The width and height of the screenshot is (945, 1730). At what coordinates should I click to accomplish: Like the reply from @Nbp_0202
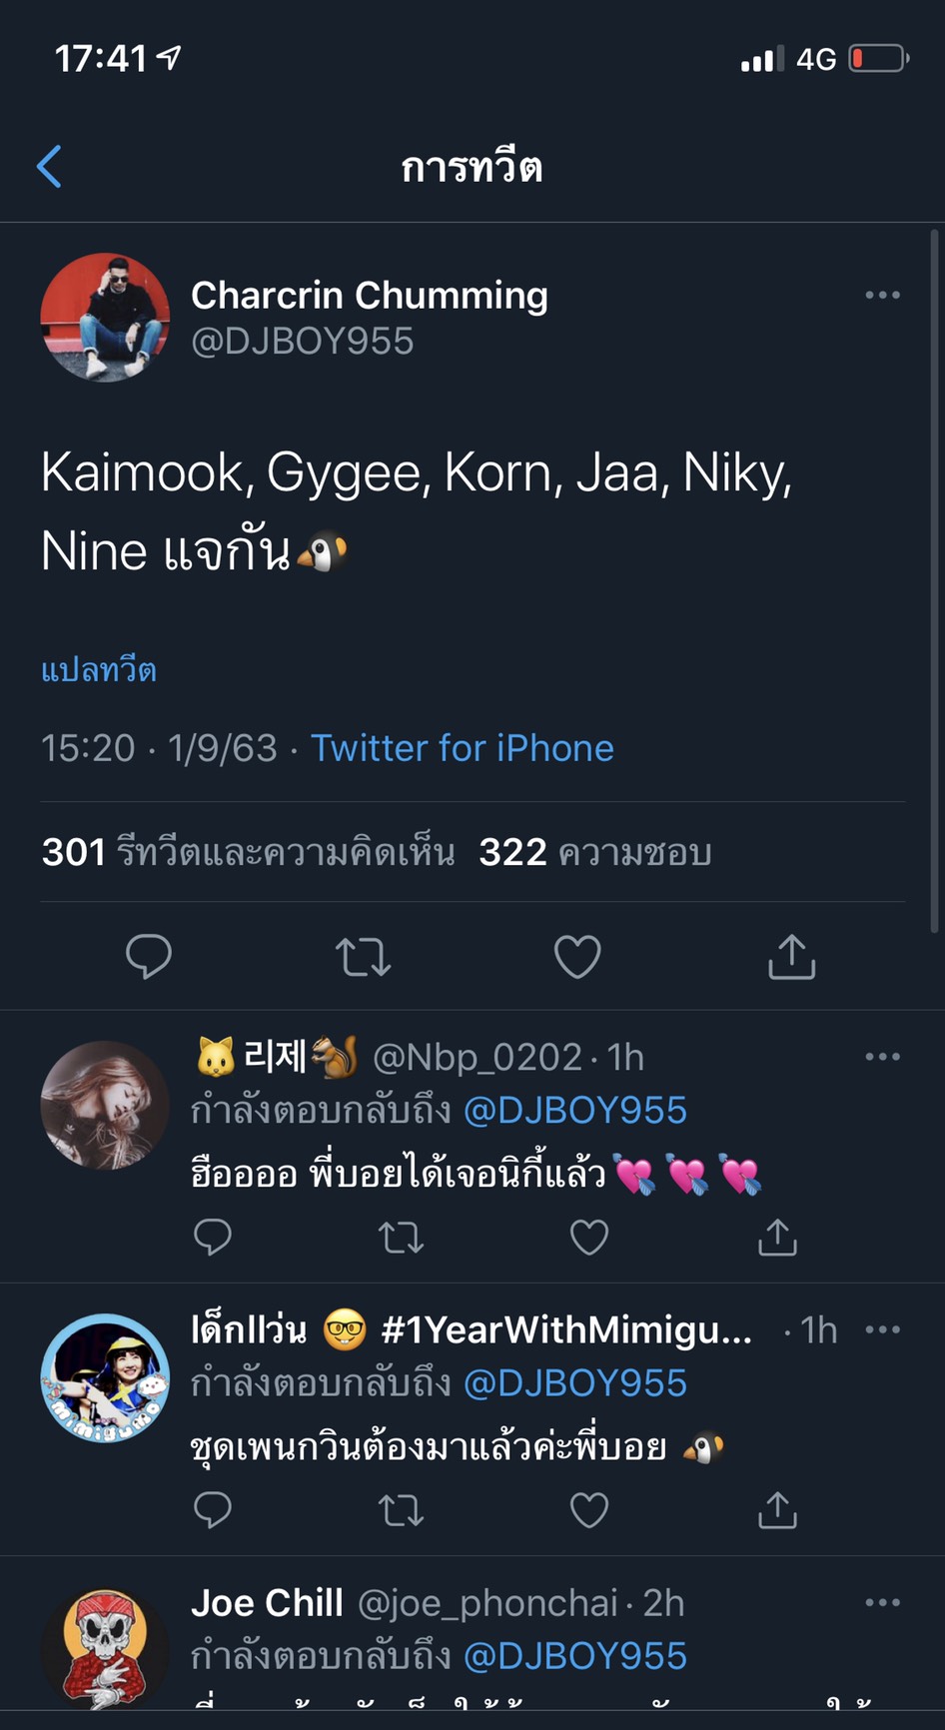click(x=589, y=1238)
